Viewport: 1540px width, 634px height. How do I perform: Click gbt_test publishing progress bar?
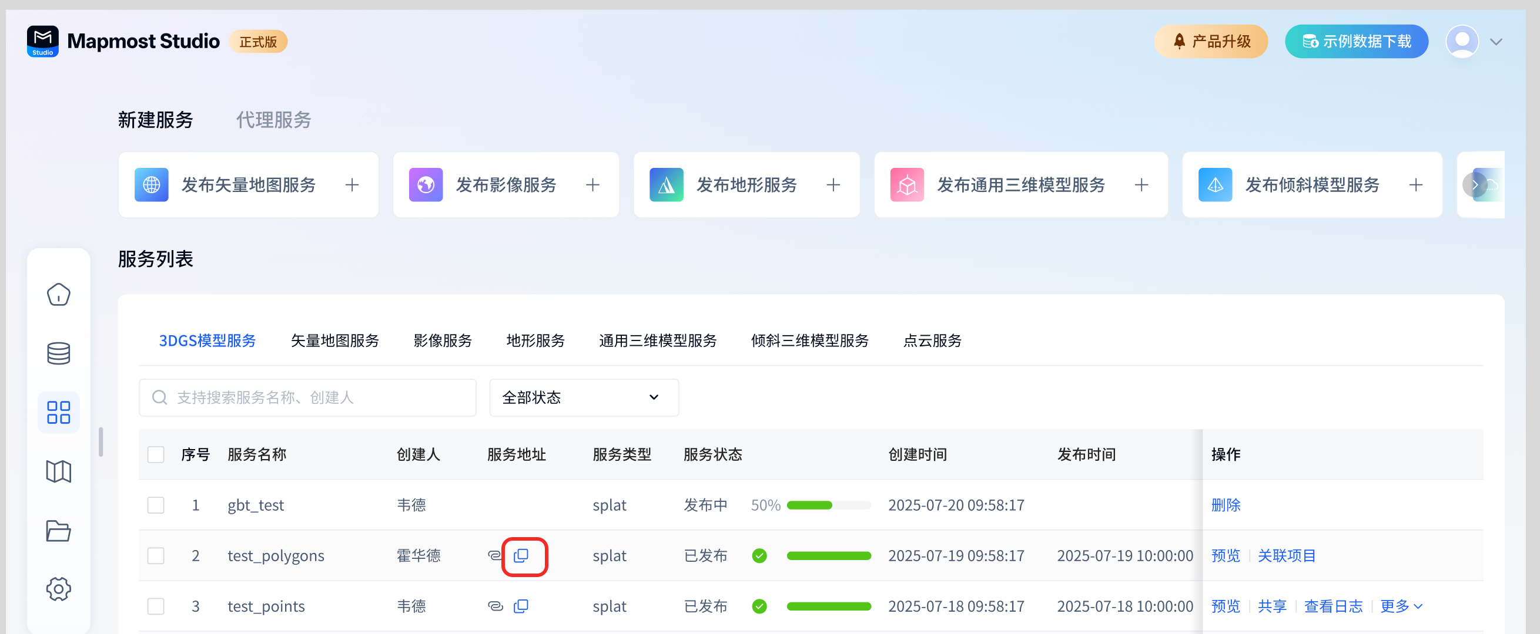pos(828,505)
